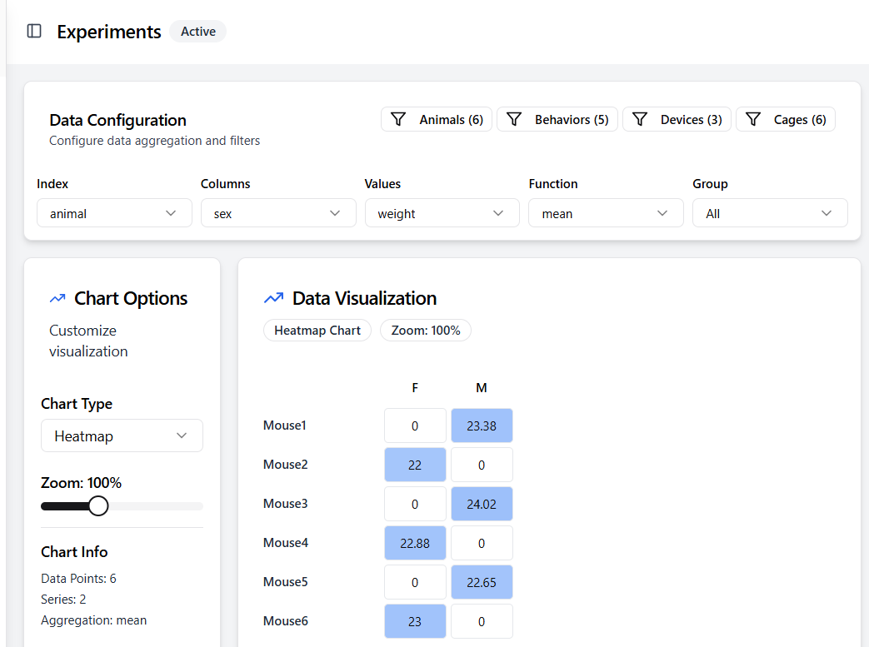The width and height of the screenshot is (869, 647).
Task: Click the Behaviors filter funnel icon
Action: pyautogui.click(x=514, y=120)
